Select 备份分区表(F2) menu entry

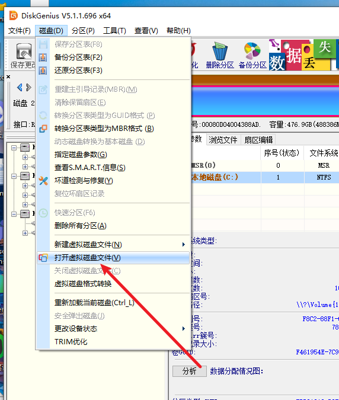click(113, 57)
